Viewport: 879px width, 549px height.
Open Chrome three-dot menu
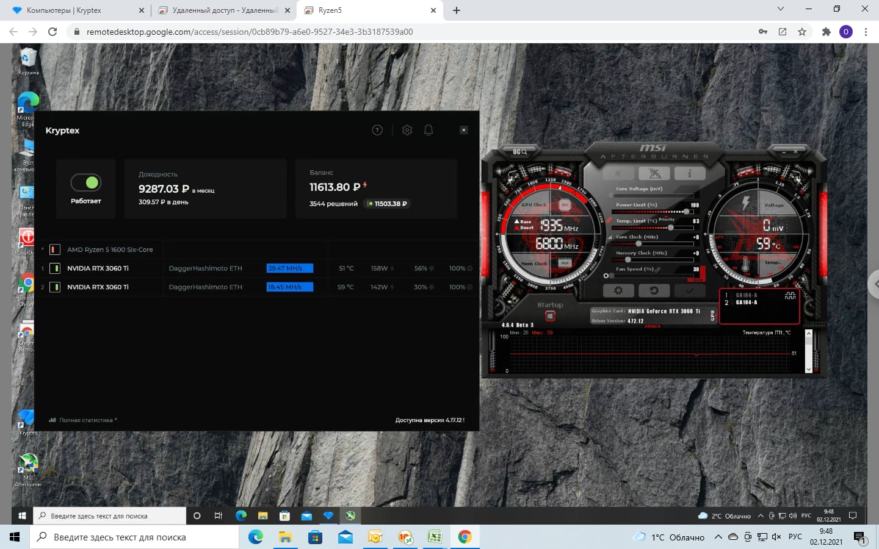click(866, 32)
